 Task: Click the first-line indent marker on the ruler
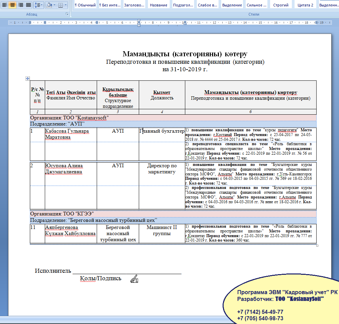(139, 21)
